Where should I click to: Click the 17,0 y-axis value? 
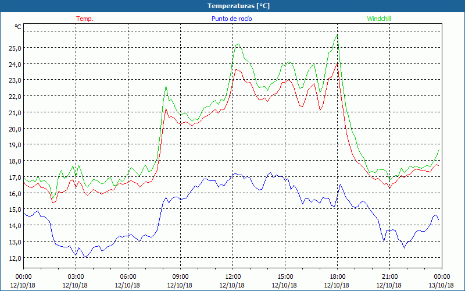pyautogui.click(x=15, y=178)
